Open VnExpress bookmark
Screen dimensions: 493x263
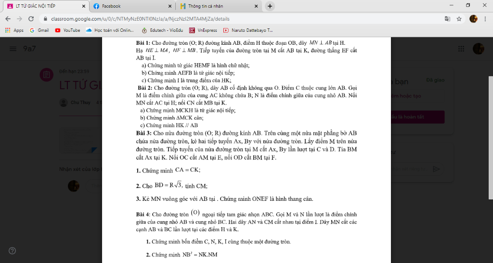(203, 30)
